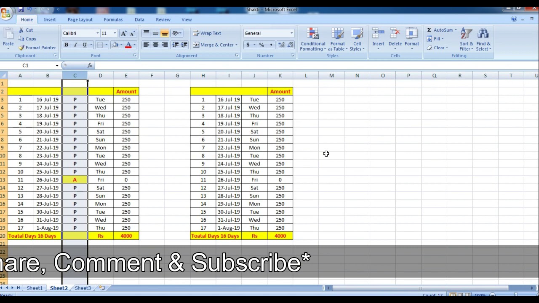
Task: Activate the Format Painter brush
Action: coord(37,48)
